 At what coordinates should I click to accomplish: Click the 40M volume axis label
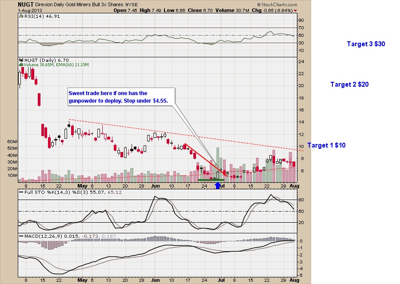12,155
